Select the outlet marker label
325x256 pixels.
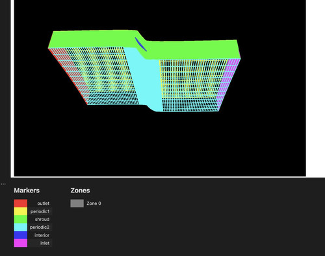point(43,204)
